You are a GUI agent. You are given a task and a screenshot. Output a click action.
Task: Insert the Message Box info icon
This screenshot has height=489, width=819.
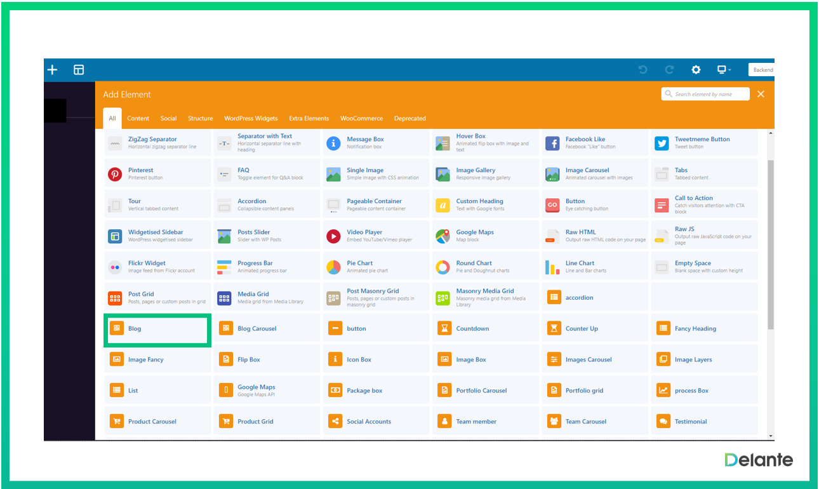(x=333, y=144)
